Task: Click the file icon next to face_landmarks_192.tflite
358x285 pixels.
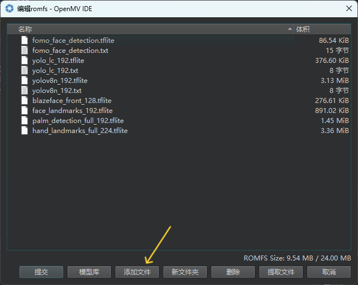Action: pos(24,111)
